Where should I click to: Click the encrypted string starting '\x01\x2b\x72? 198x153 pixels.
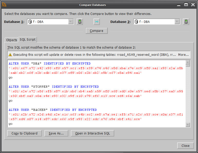click(x=96, y=115)
